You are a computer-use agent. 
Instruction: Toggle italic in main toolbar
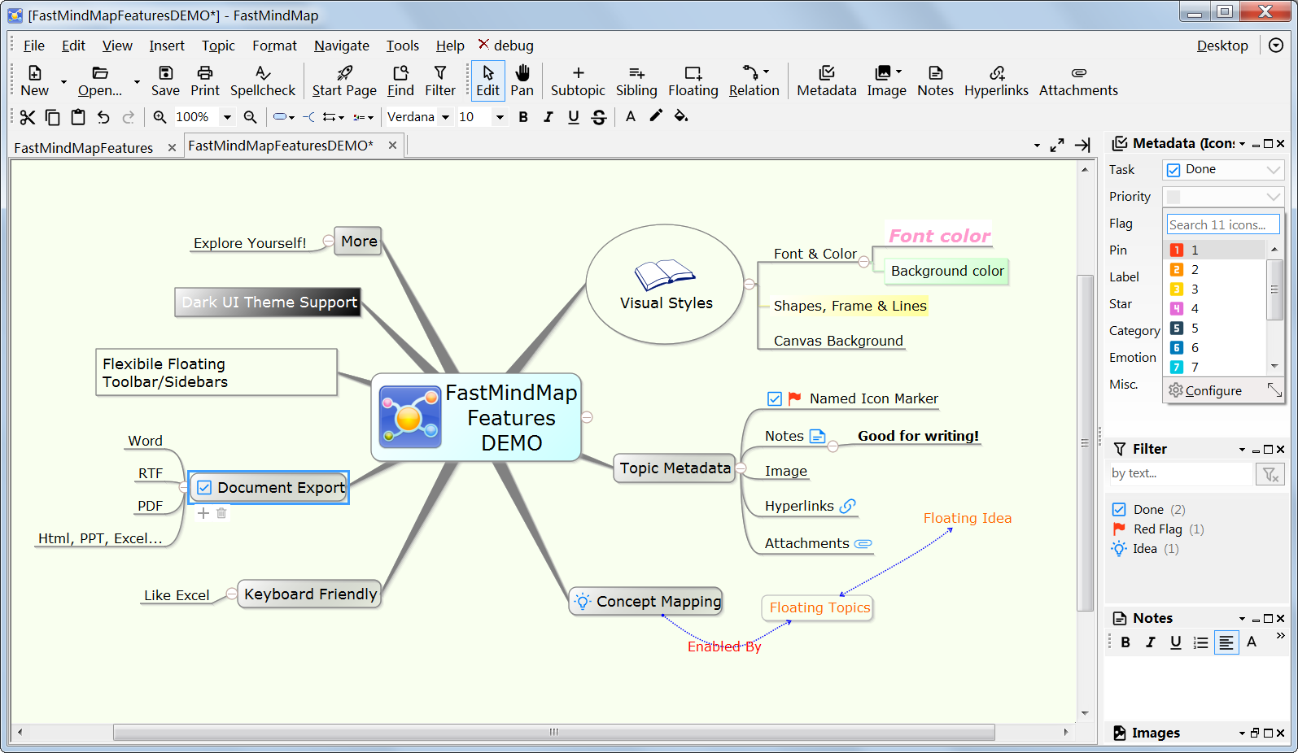(548, 117)
